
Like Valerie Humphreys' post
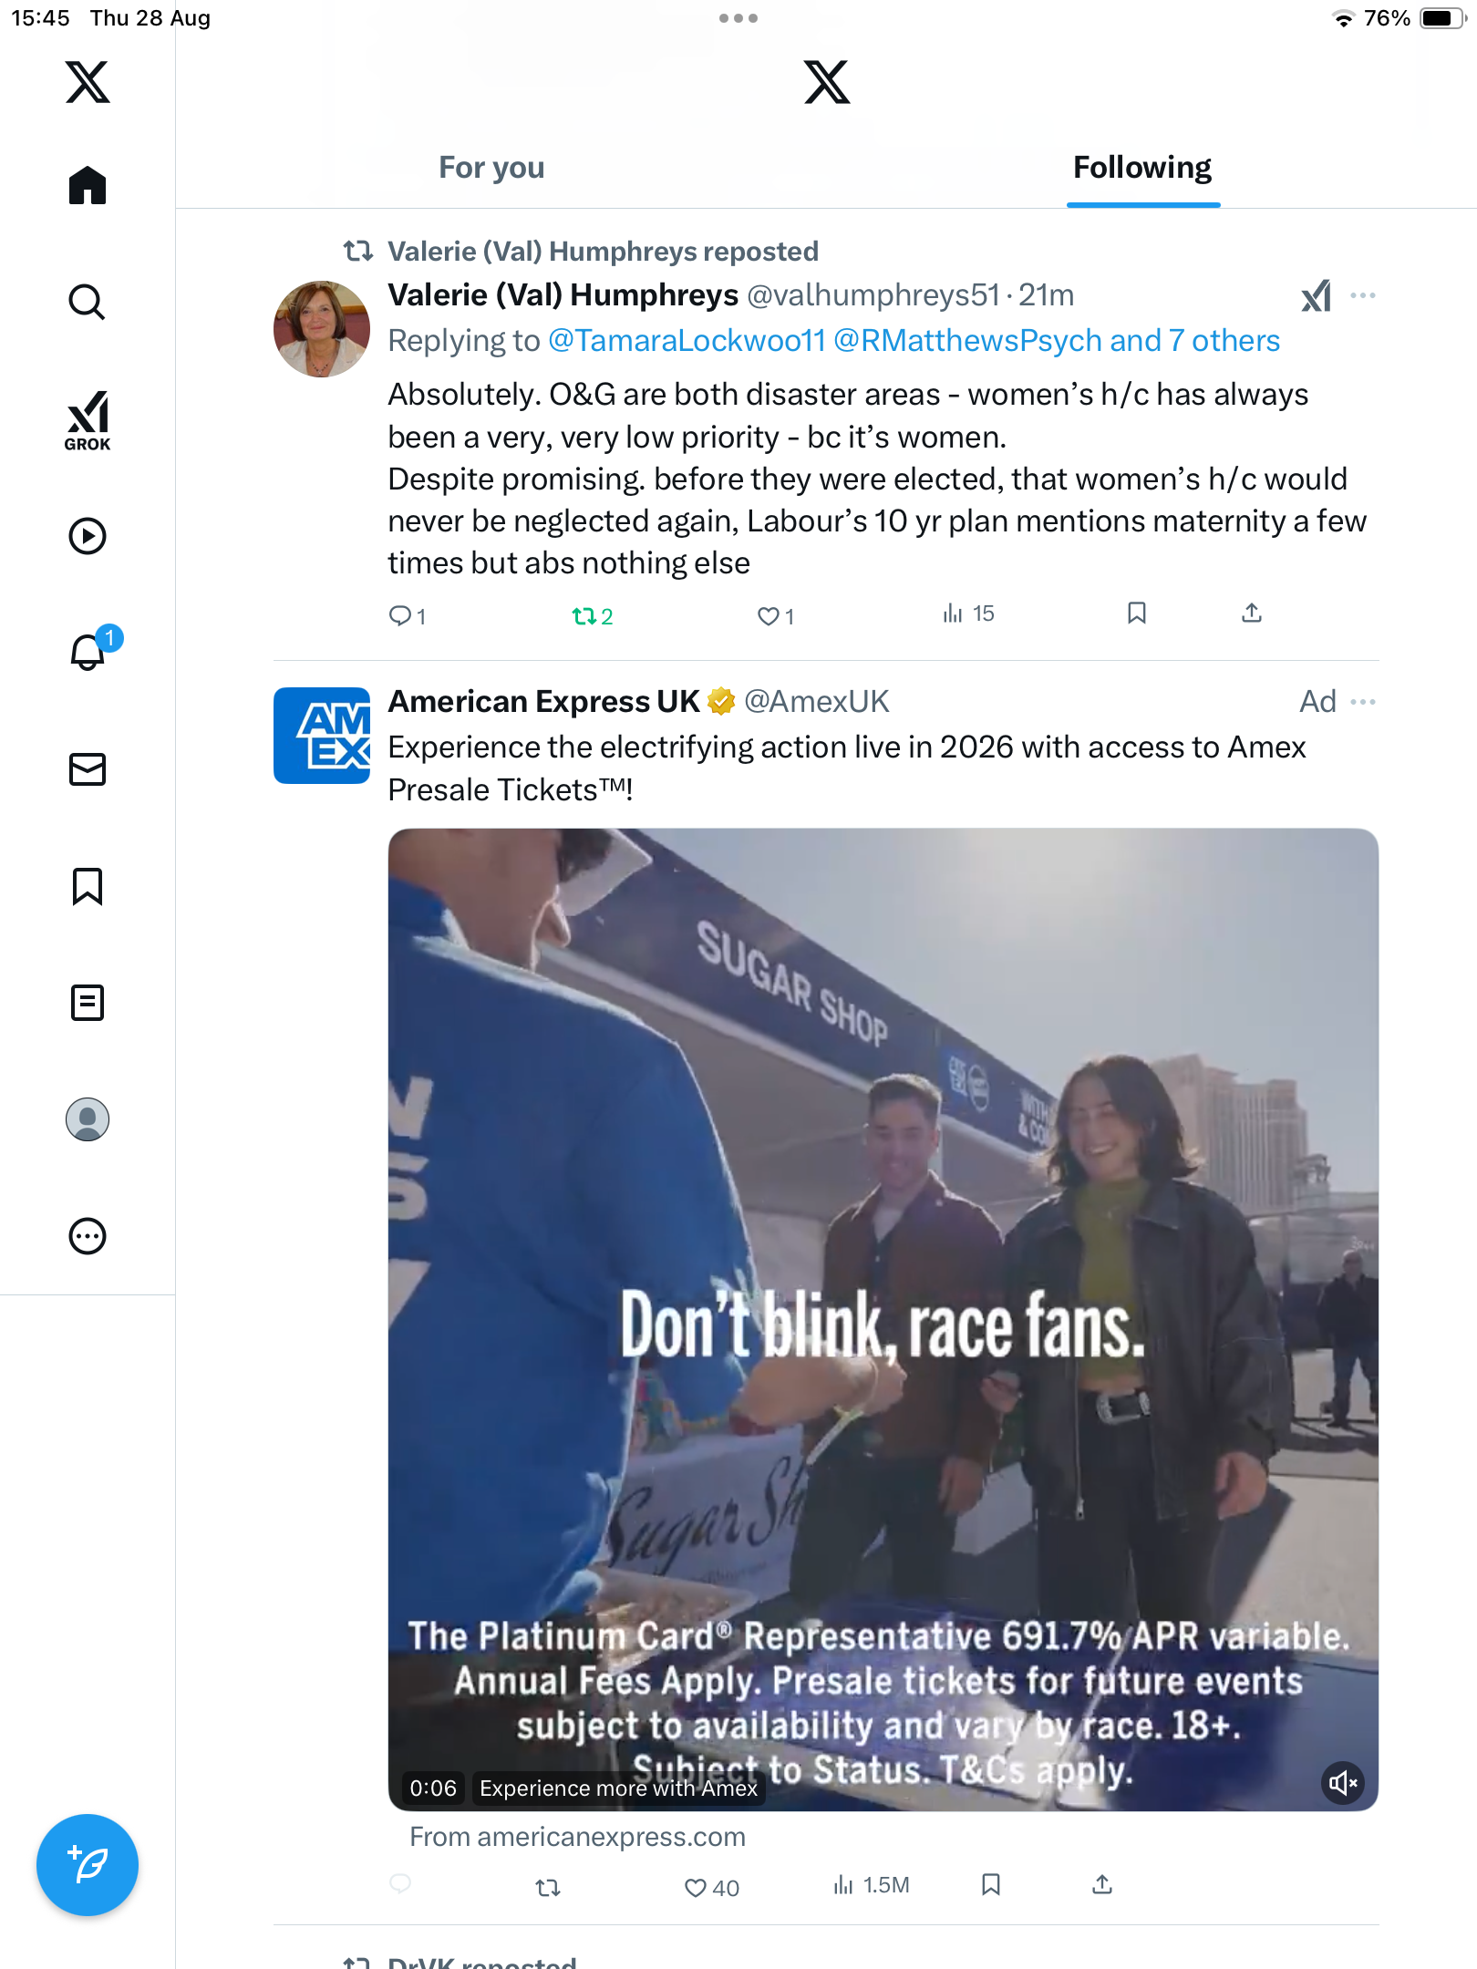point(769,616)
